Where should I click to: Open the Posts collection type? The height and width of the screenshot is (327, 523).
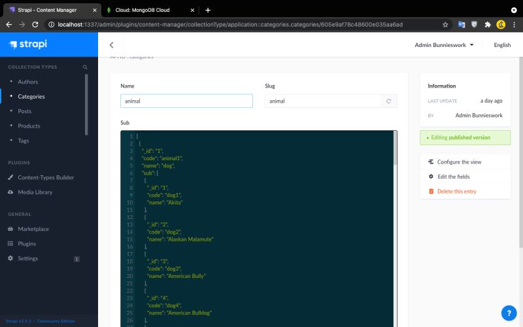[x=25, y=111]
